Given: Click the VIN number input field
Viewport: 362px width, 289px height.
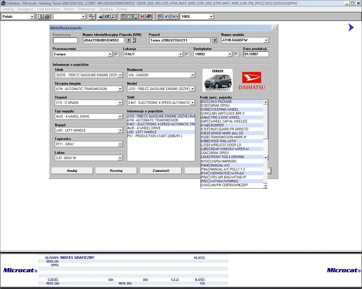Looking at the screenshot, I should pos(104,40).
